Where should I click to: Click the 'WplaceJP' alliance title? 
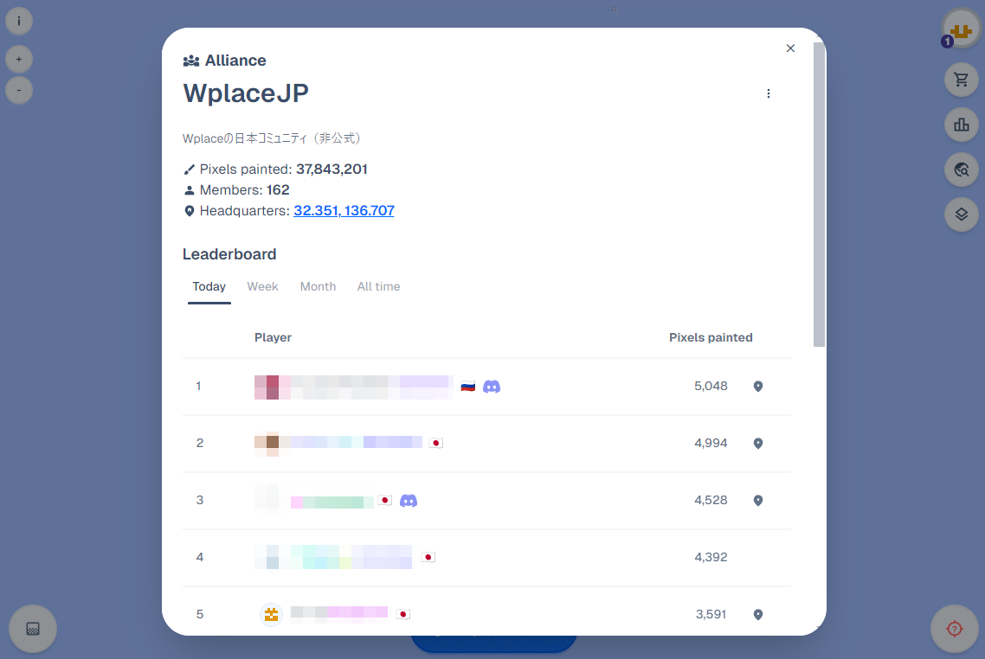click(x=246, y=93)
